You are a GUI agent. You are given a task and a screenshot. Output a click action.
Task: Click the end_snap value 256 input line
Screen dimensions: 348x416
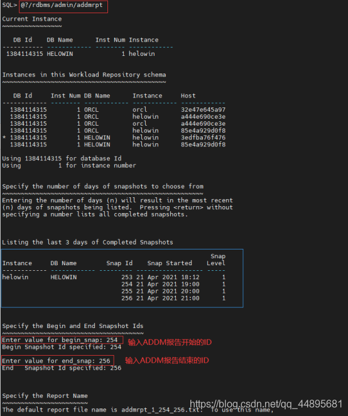point(57,361)
